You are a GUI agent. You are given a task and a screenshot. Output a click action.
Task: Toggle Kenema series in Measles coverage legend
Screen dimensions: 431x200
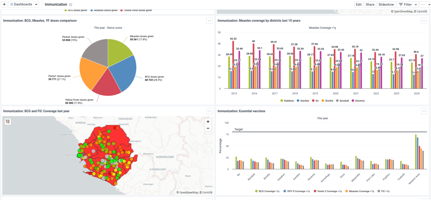[x=358, y=101]
